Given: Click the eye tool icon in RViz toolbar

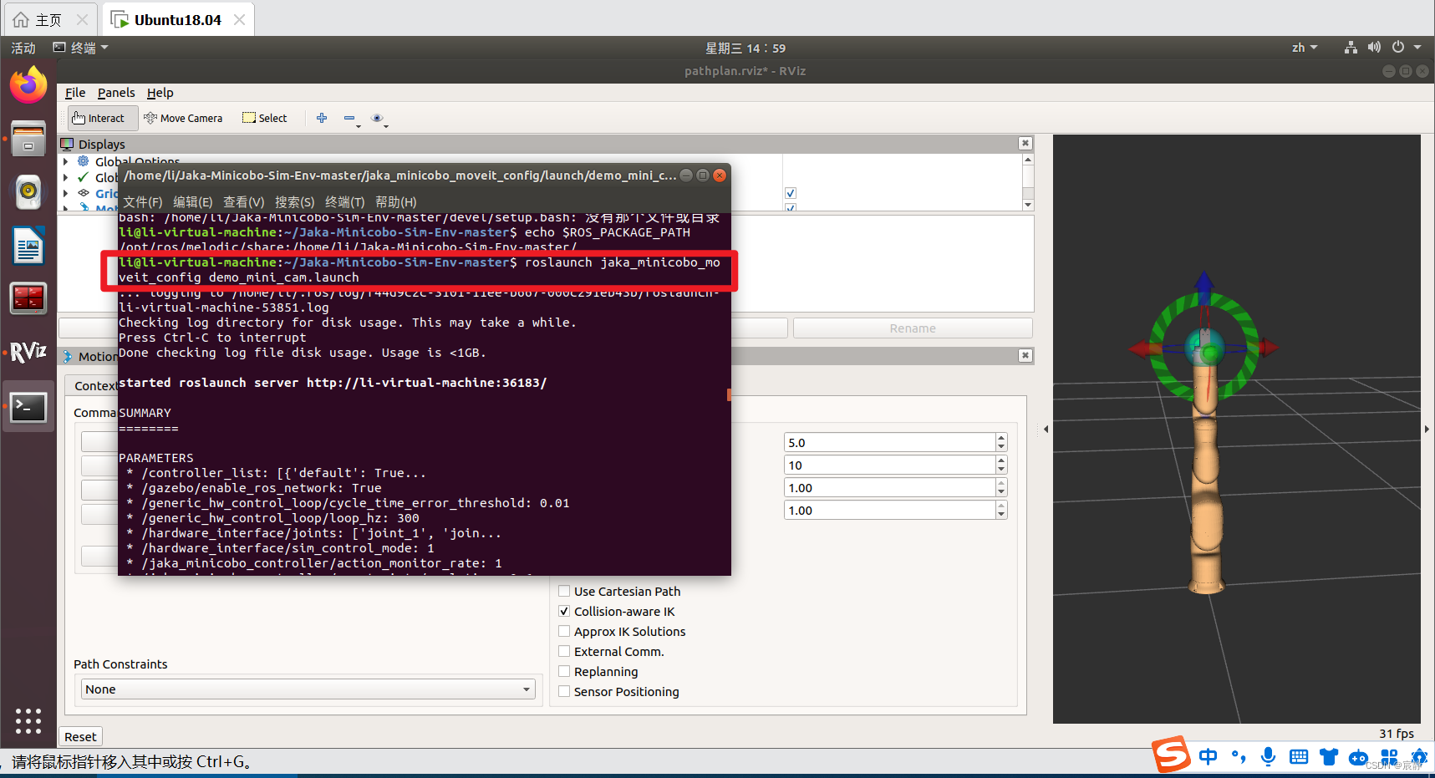Looking at the screenshot, I should pyautogui.click(x=379, y=118).
